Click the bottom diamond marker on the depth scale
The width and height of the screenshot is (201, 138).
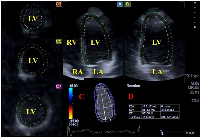point(195,27)
